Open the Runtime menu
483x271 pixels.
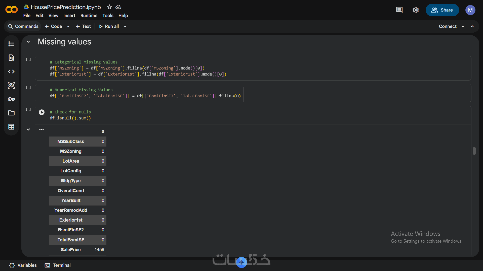tap(89, 16)
